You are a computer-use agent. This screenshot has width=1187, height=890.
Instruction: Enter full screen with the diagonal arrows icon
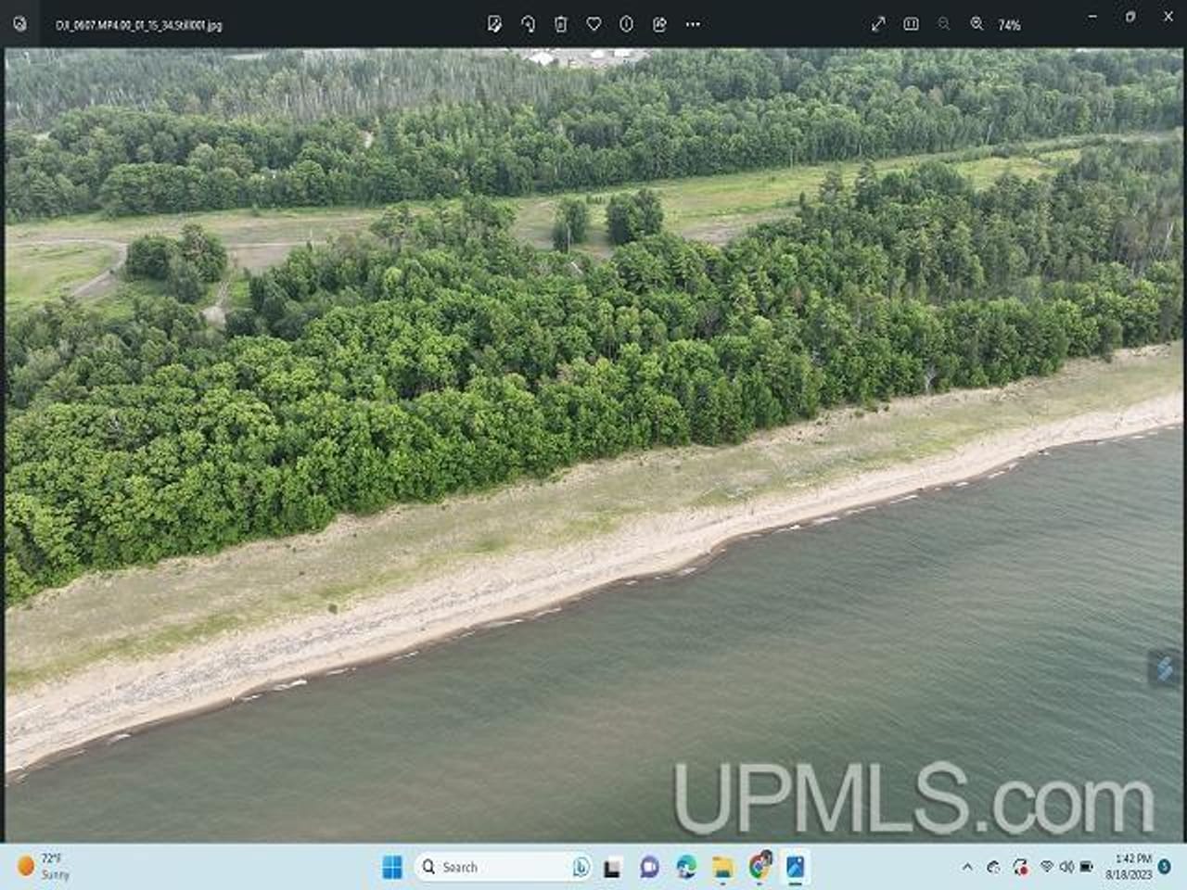[878, 24]
